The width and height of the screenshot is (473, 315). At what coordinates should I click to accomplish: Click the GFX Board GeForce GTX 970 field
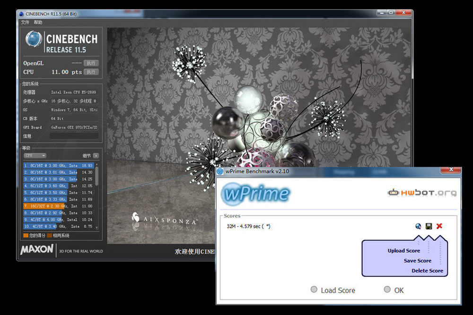(x=74, y=128)
